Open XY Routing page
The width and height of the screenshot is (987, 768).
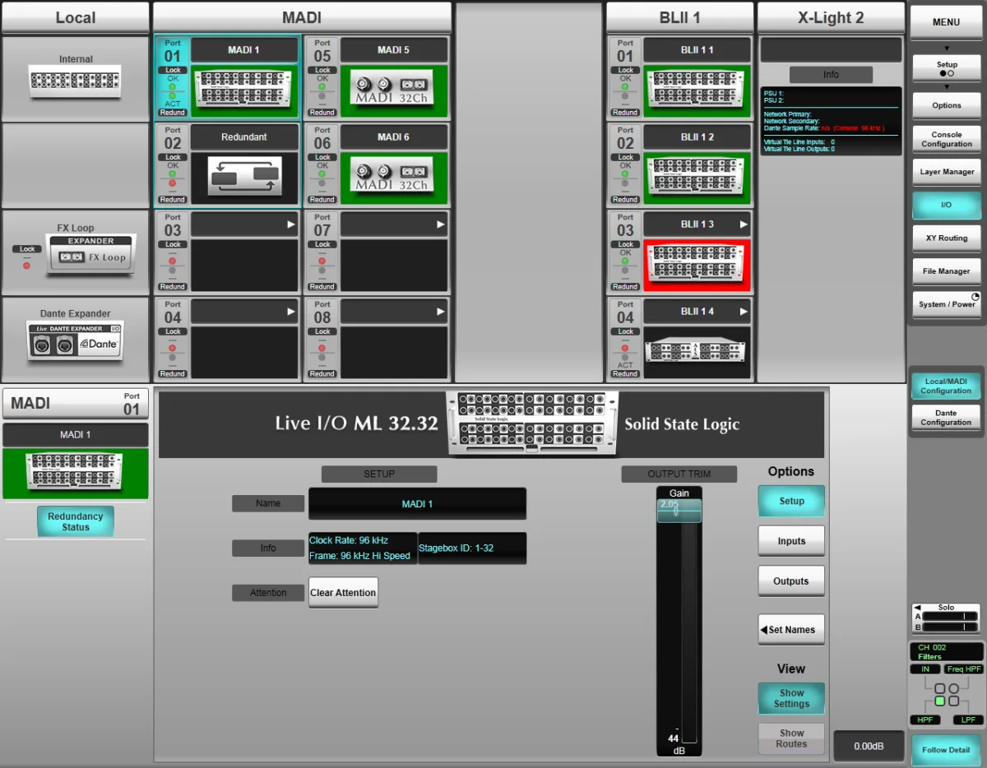tap(947, 238)
